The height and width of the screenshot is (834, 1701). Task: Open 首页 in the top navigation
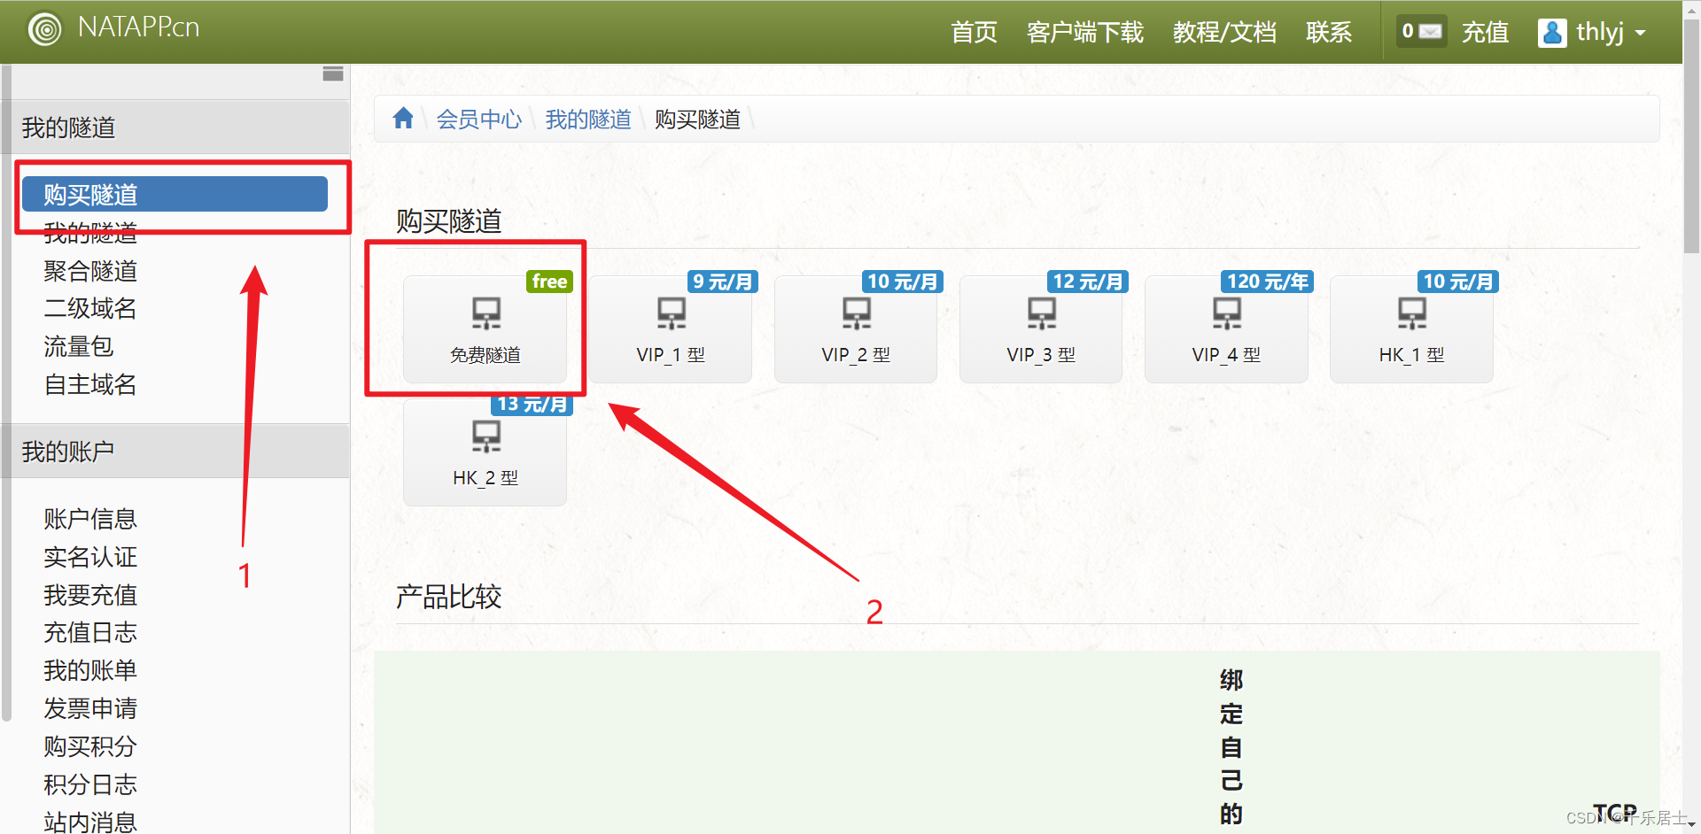pos(974,32)
